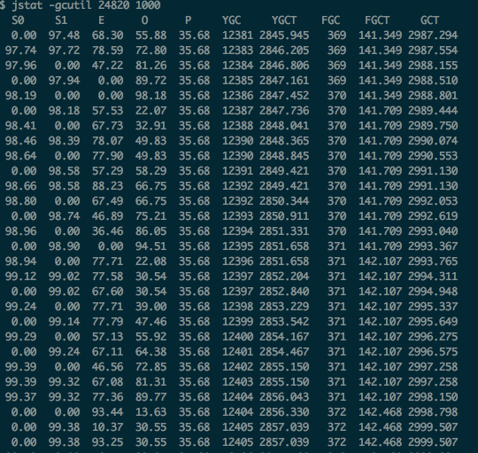Click the YGCT column header
The image size is (478, 453).
click(x=284, y=20)
